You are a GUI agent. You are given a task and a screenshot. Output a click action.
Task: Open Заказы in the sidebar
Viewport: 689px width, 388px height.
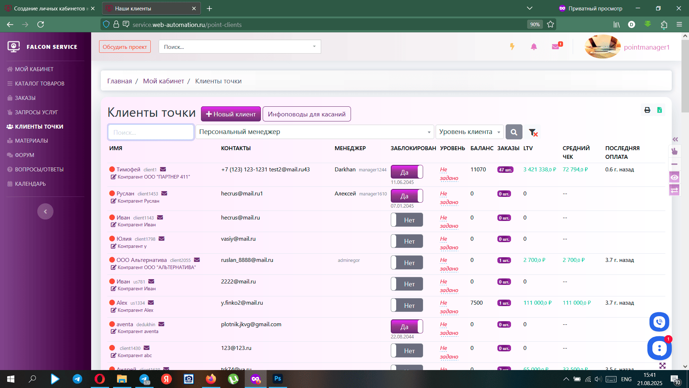tap(25, 98)
